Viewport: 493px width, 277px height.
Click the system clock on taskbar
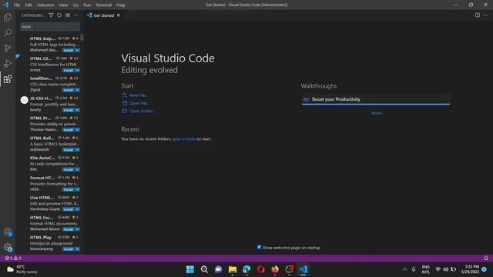471,269
